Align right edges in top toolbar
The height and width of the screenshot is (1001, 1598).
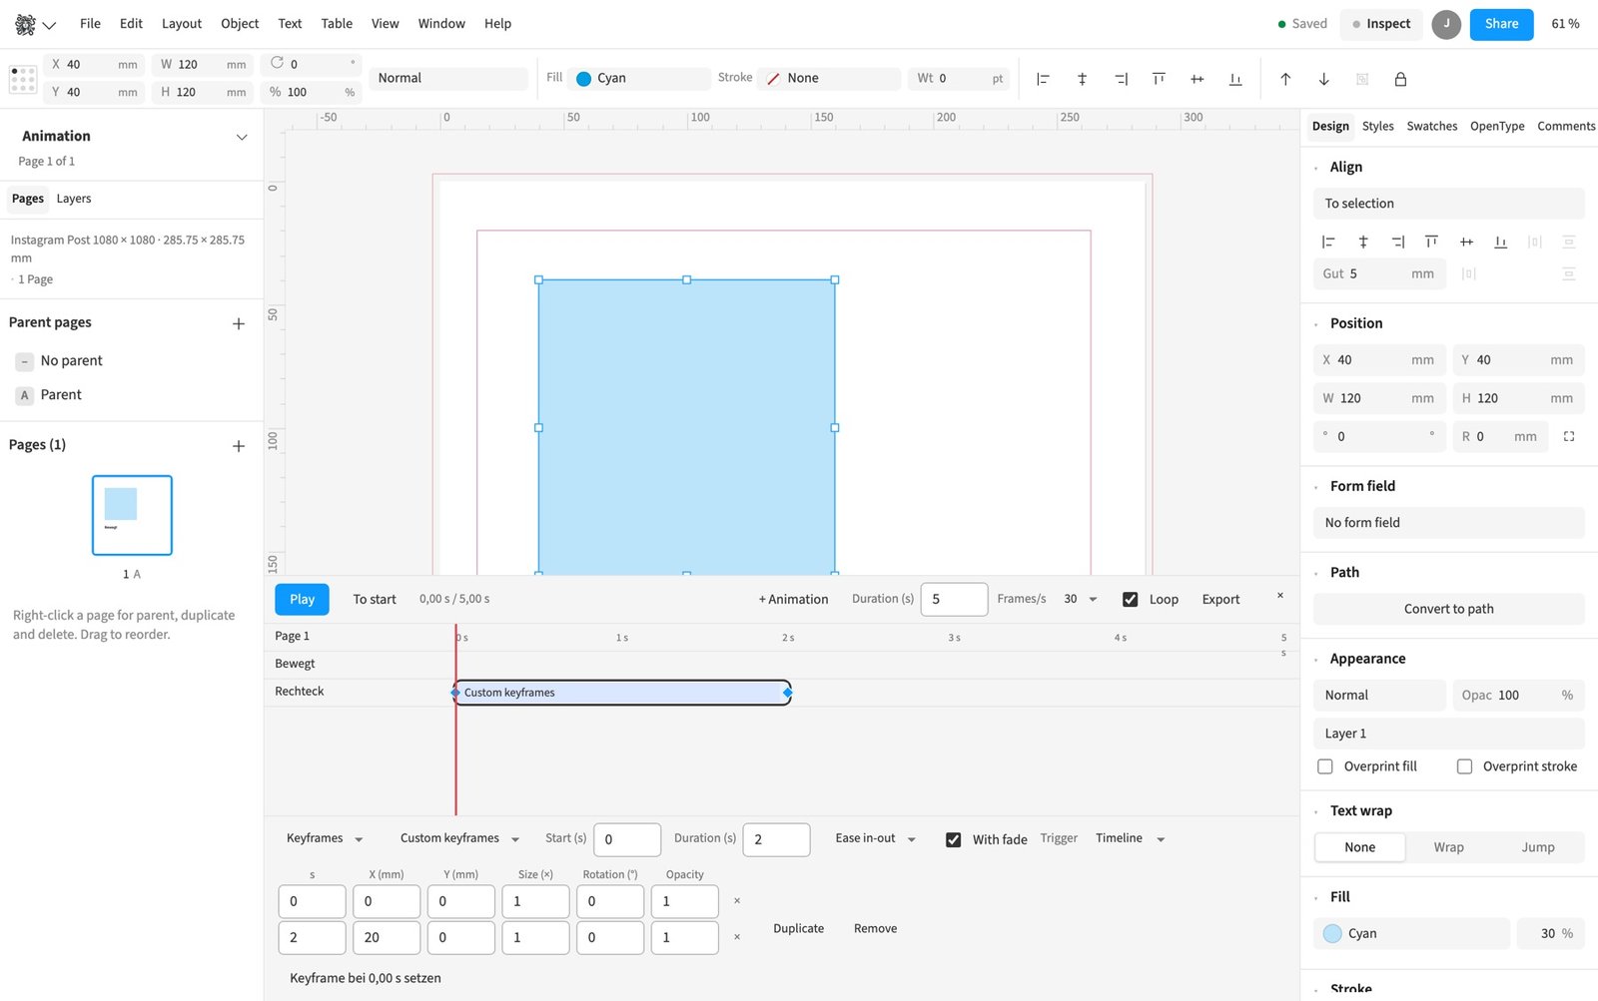tap(1121, 79)
